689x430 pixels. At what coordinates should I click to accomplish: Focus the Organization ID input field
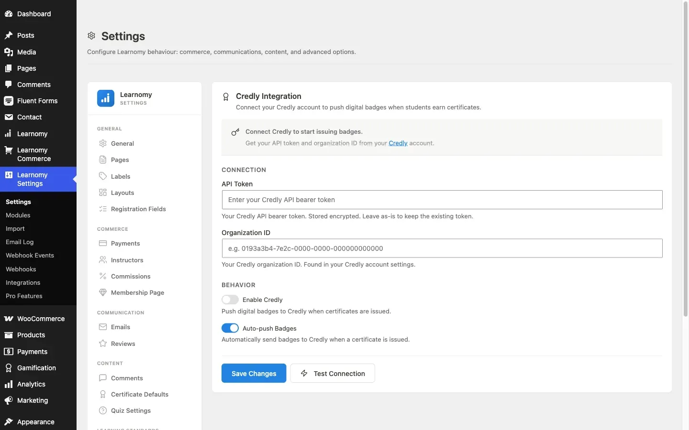[442, 248]
